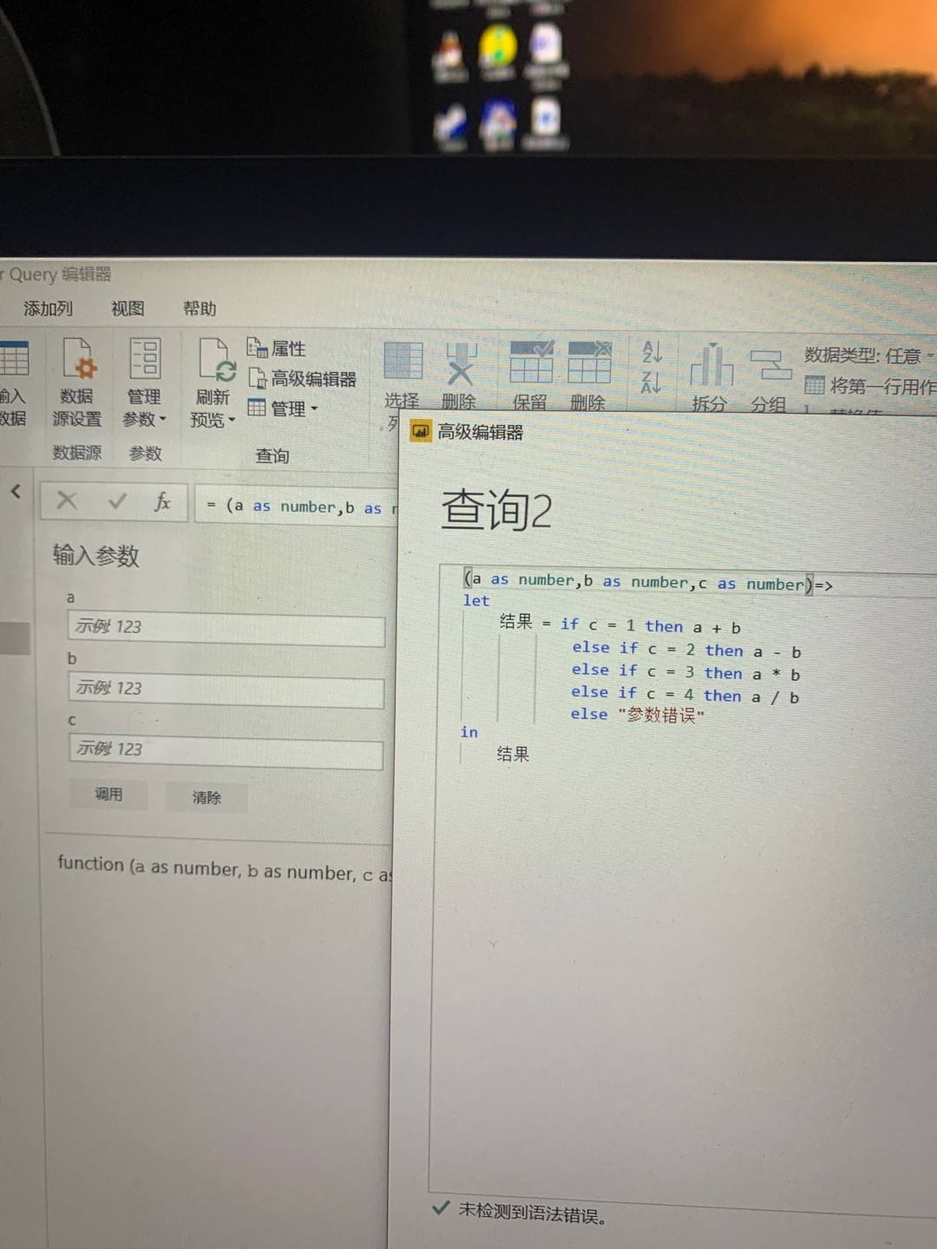Click the 分组 group by icon

pos(770,365)
